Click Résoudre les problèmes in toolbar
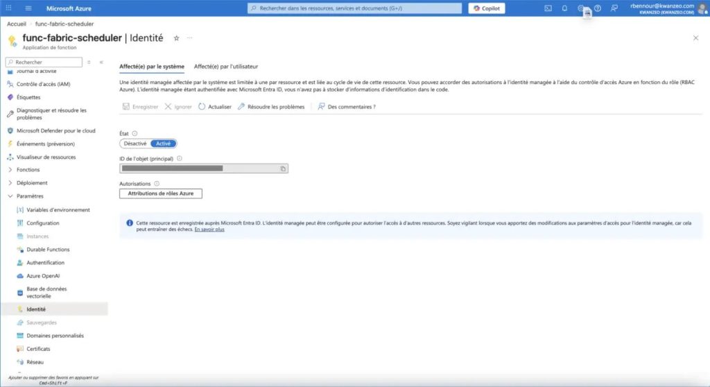 [271, 107]
